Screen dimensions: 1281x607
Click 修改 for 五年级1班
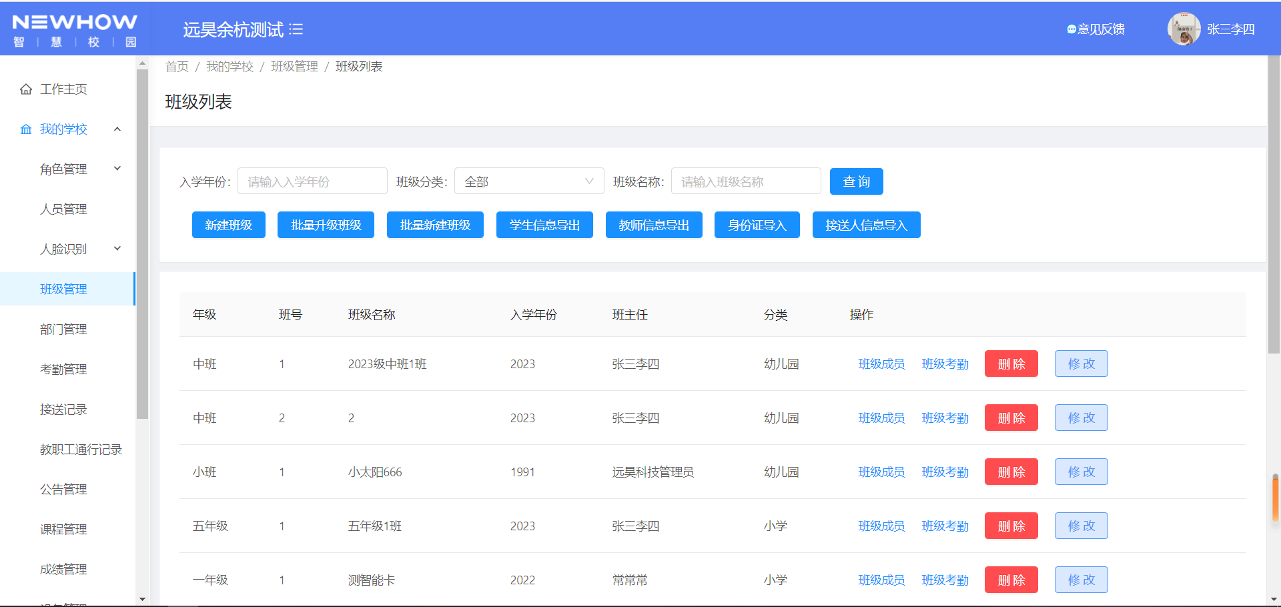[1082, 526]
